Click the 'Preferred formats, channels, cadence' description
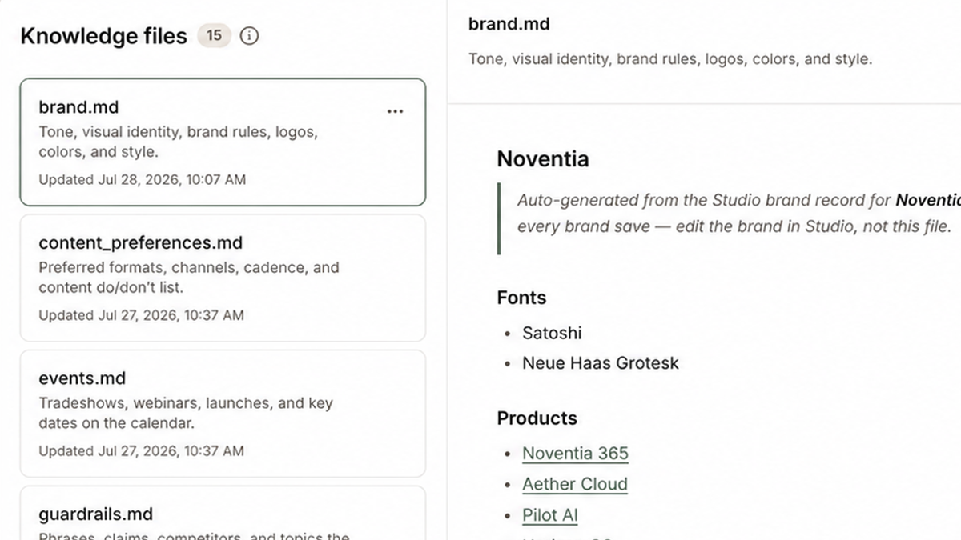This screenshot has width=961, height=540. (189, 277)
